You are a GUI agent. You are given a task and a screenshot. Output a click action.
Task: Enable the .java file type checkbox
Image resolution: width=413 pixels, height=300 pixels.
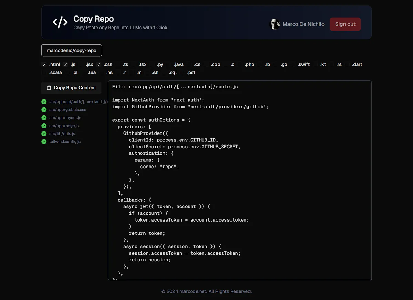coord(169,64)
